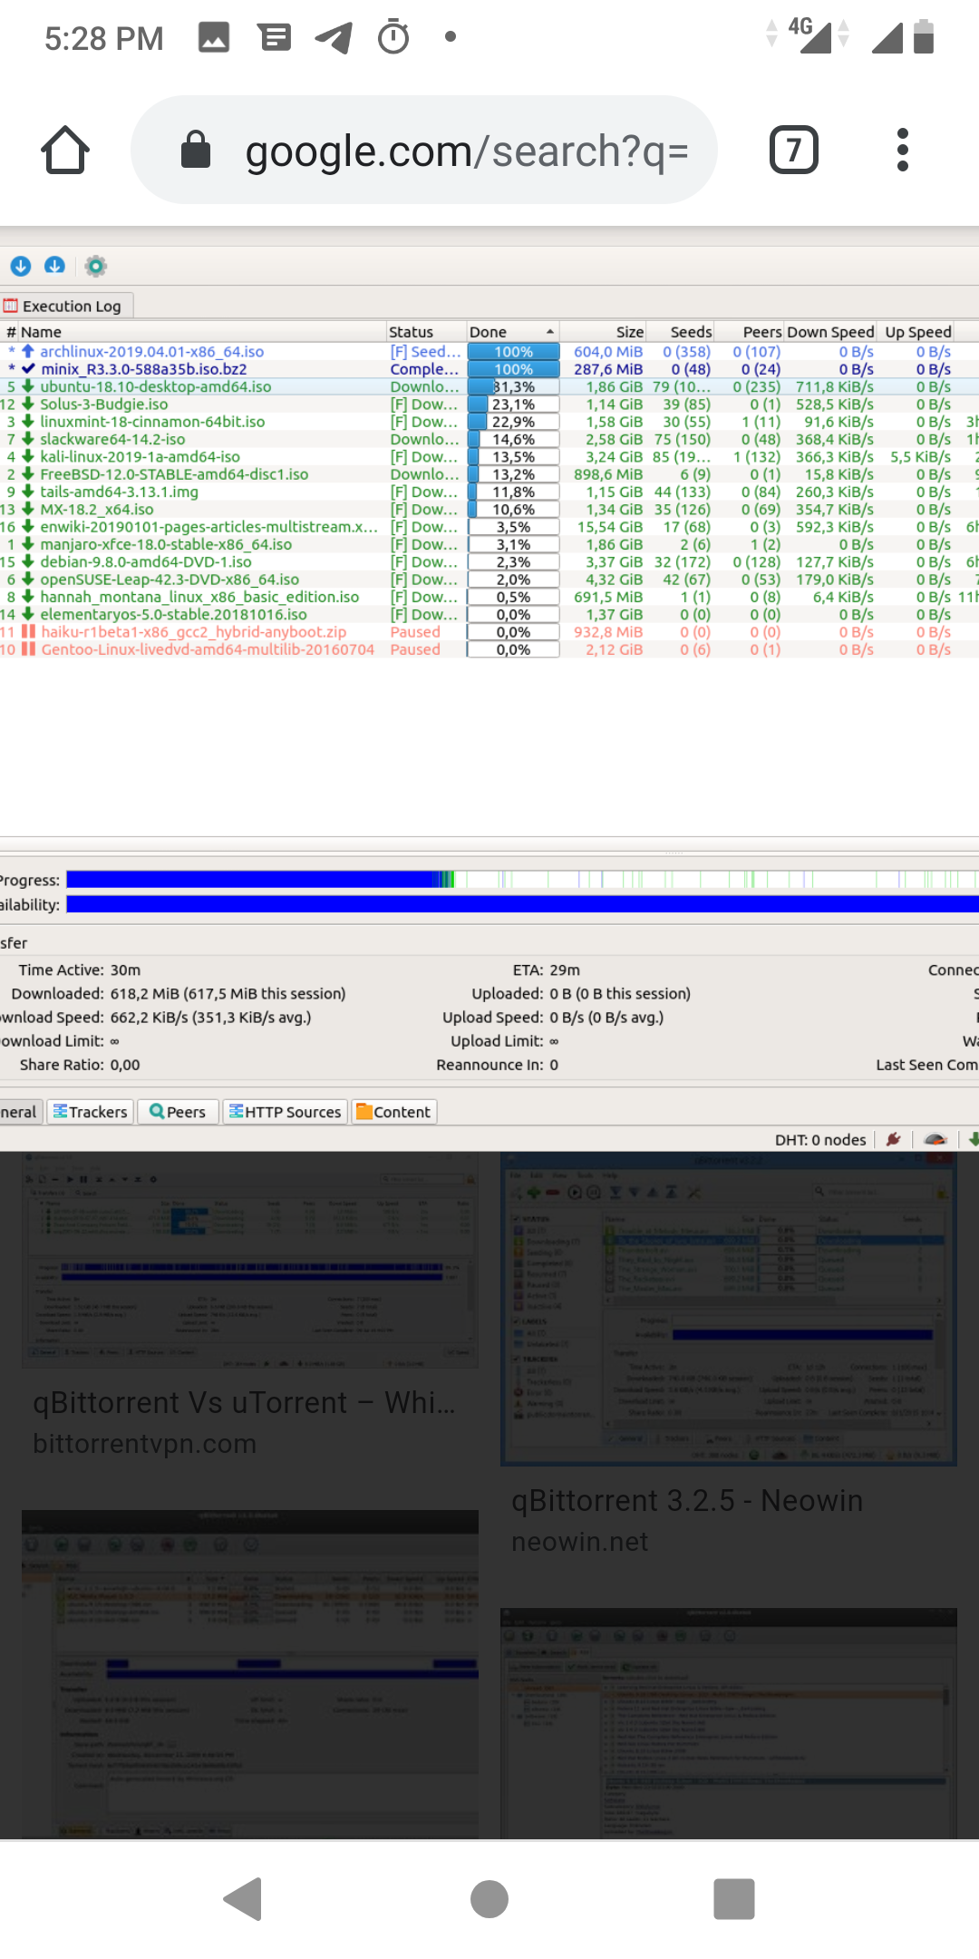Screen dimensions: 979x1959
Task: Tap the first blue download arrow icon
Action: pyautogui.click(x=21, y=266)
